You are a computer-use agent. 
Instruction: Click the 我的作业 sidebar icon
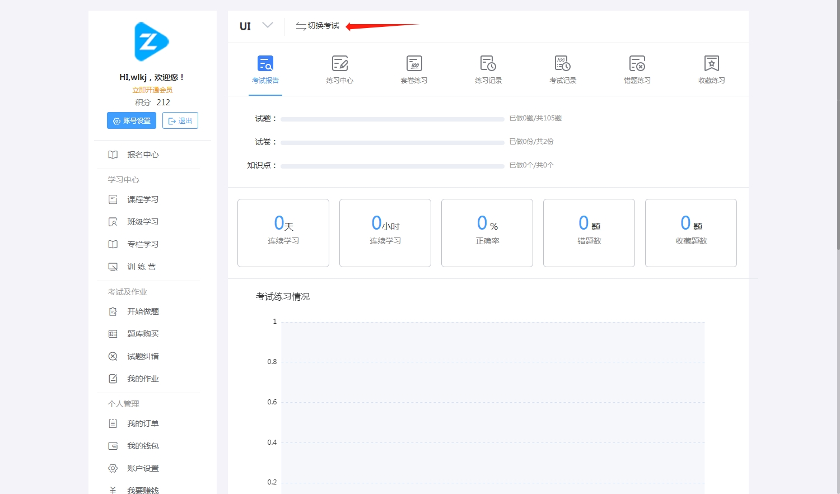[113, 379]
